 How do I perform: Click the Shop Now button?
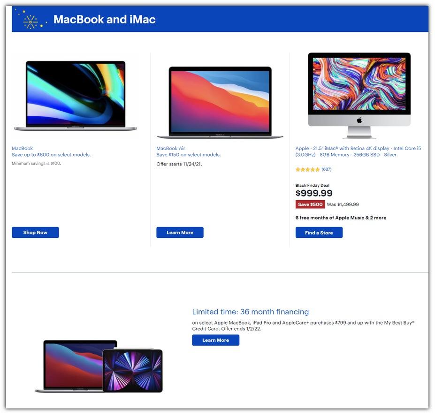pos(35,233)
